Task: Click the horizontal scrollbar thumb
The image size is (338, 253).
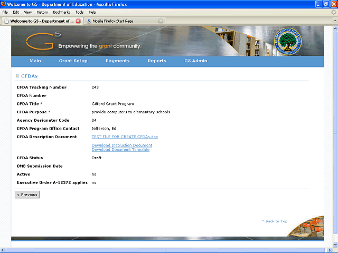Action: pyautogui.click(x=165, y=250)
